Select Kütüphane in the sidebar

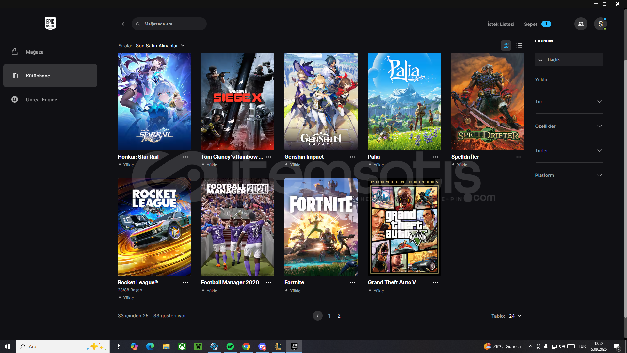coord(50,76)
